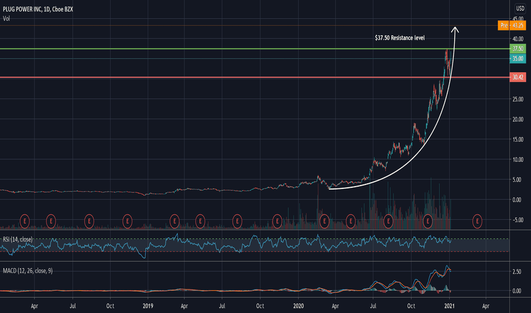Click the 15.00 price axis value
This screenshot has width=531, height=313.
517,139
